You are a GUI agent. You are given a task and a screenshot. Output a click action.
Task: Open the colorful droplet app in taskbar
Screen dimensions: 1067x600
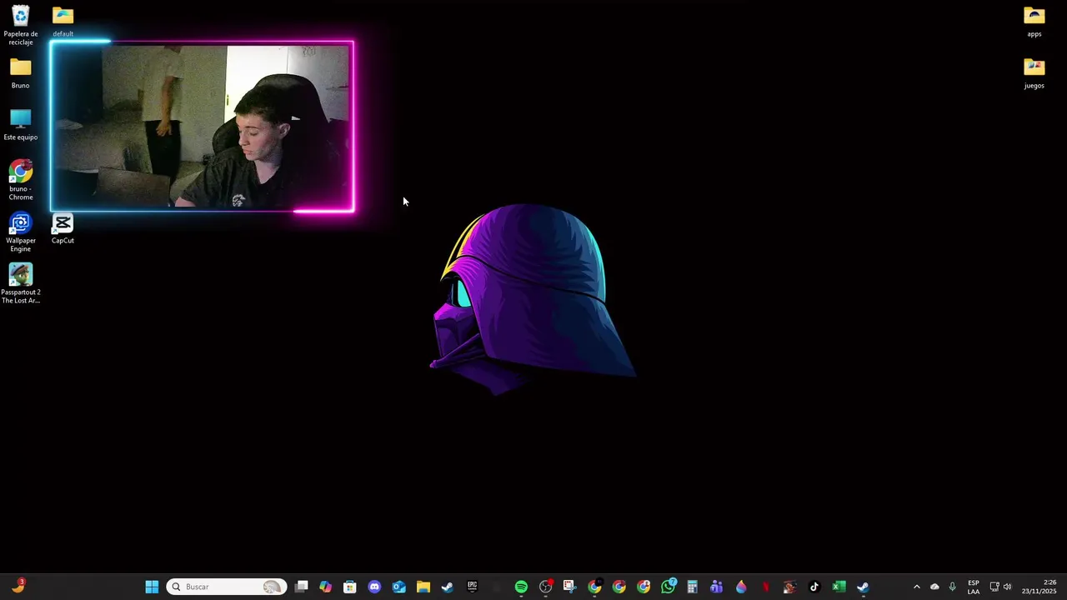[x=741, y=587]
